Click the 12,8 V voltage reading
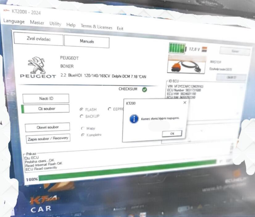 point(194,49)
